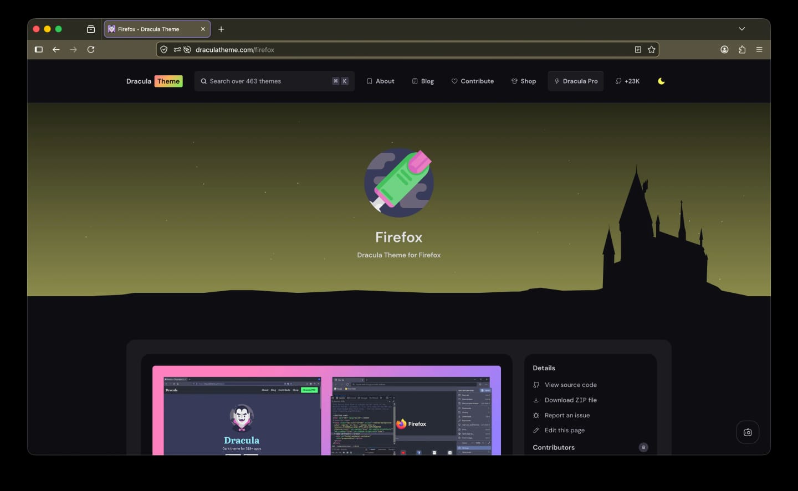This screenshot has height=491, width=798.
Task: Click the Firefox theme hero icon
Action: click(399, 182)
